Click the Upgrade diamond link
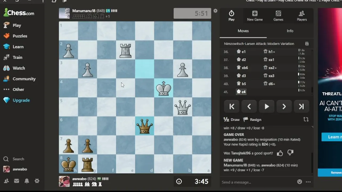 17,100
